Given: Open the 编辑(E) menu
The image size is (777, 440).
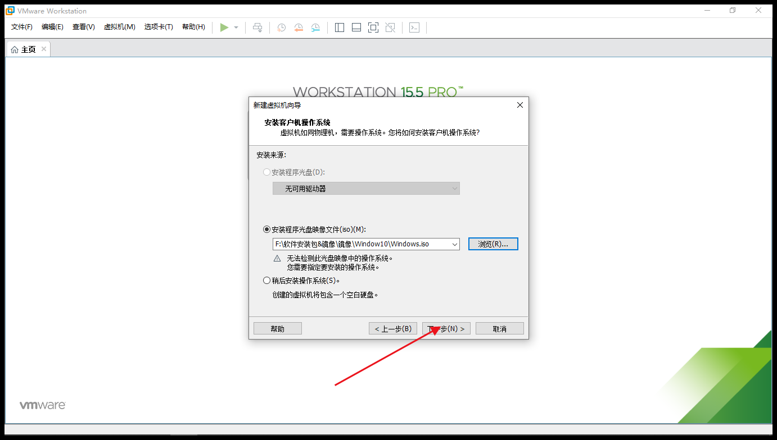Looking at the screenshot, I should click(52, 27).
